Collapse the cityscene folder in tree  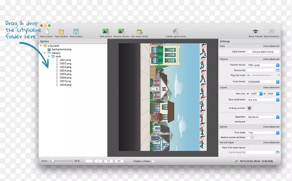click(41, 46)
